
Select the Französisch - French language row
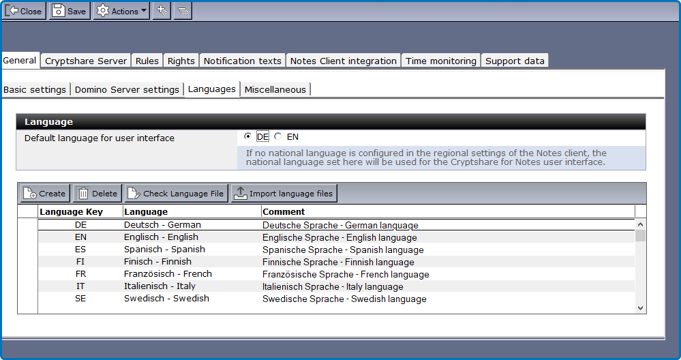(168, 274)
